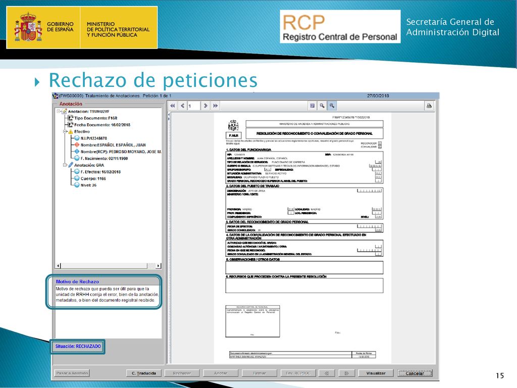The image size is (517, 388).
Task: Click the Motivo de Rechazo heading
Action: [77, 282]
